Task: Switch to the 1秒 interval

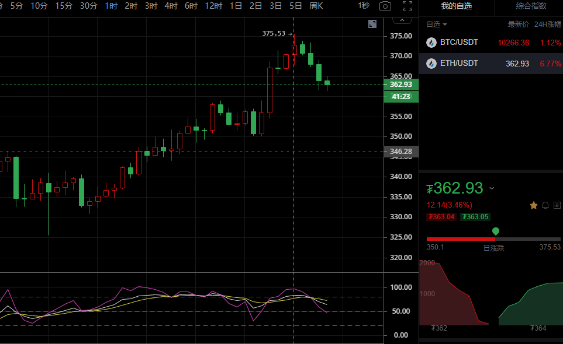Action: pos(364,6)
